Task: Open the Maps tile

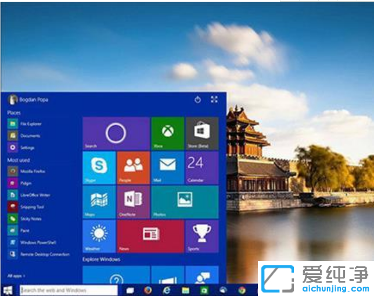Action: (x=99, y=202)
